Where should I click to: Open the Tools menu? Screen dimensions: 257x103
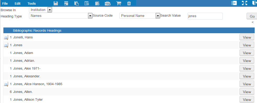(32, 3)
